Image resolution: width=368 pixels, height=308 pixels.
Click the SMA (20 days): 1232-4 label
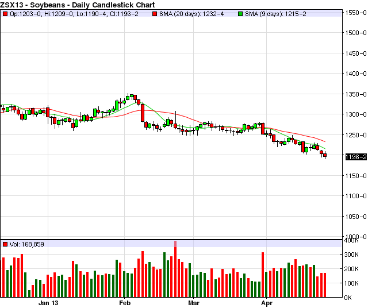coord(191,14)
